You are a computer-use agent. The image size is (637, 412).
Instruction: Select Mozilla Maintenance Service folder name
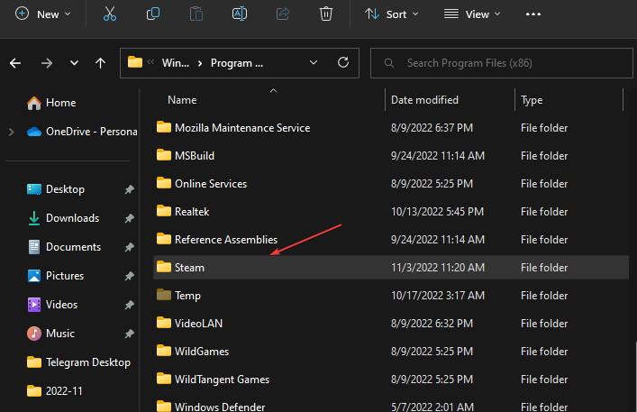[242, 128]
